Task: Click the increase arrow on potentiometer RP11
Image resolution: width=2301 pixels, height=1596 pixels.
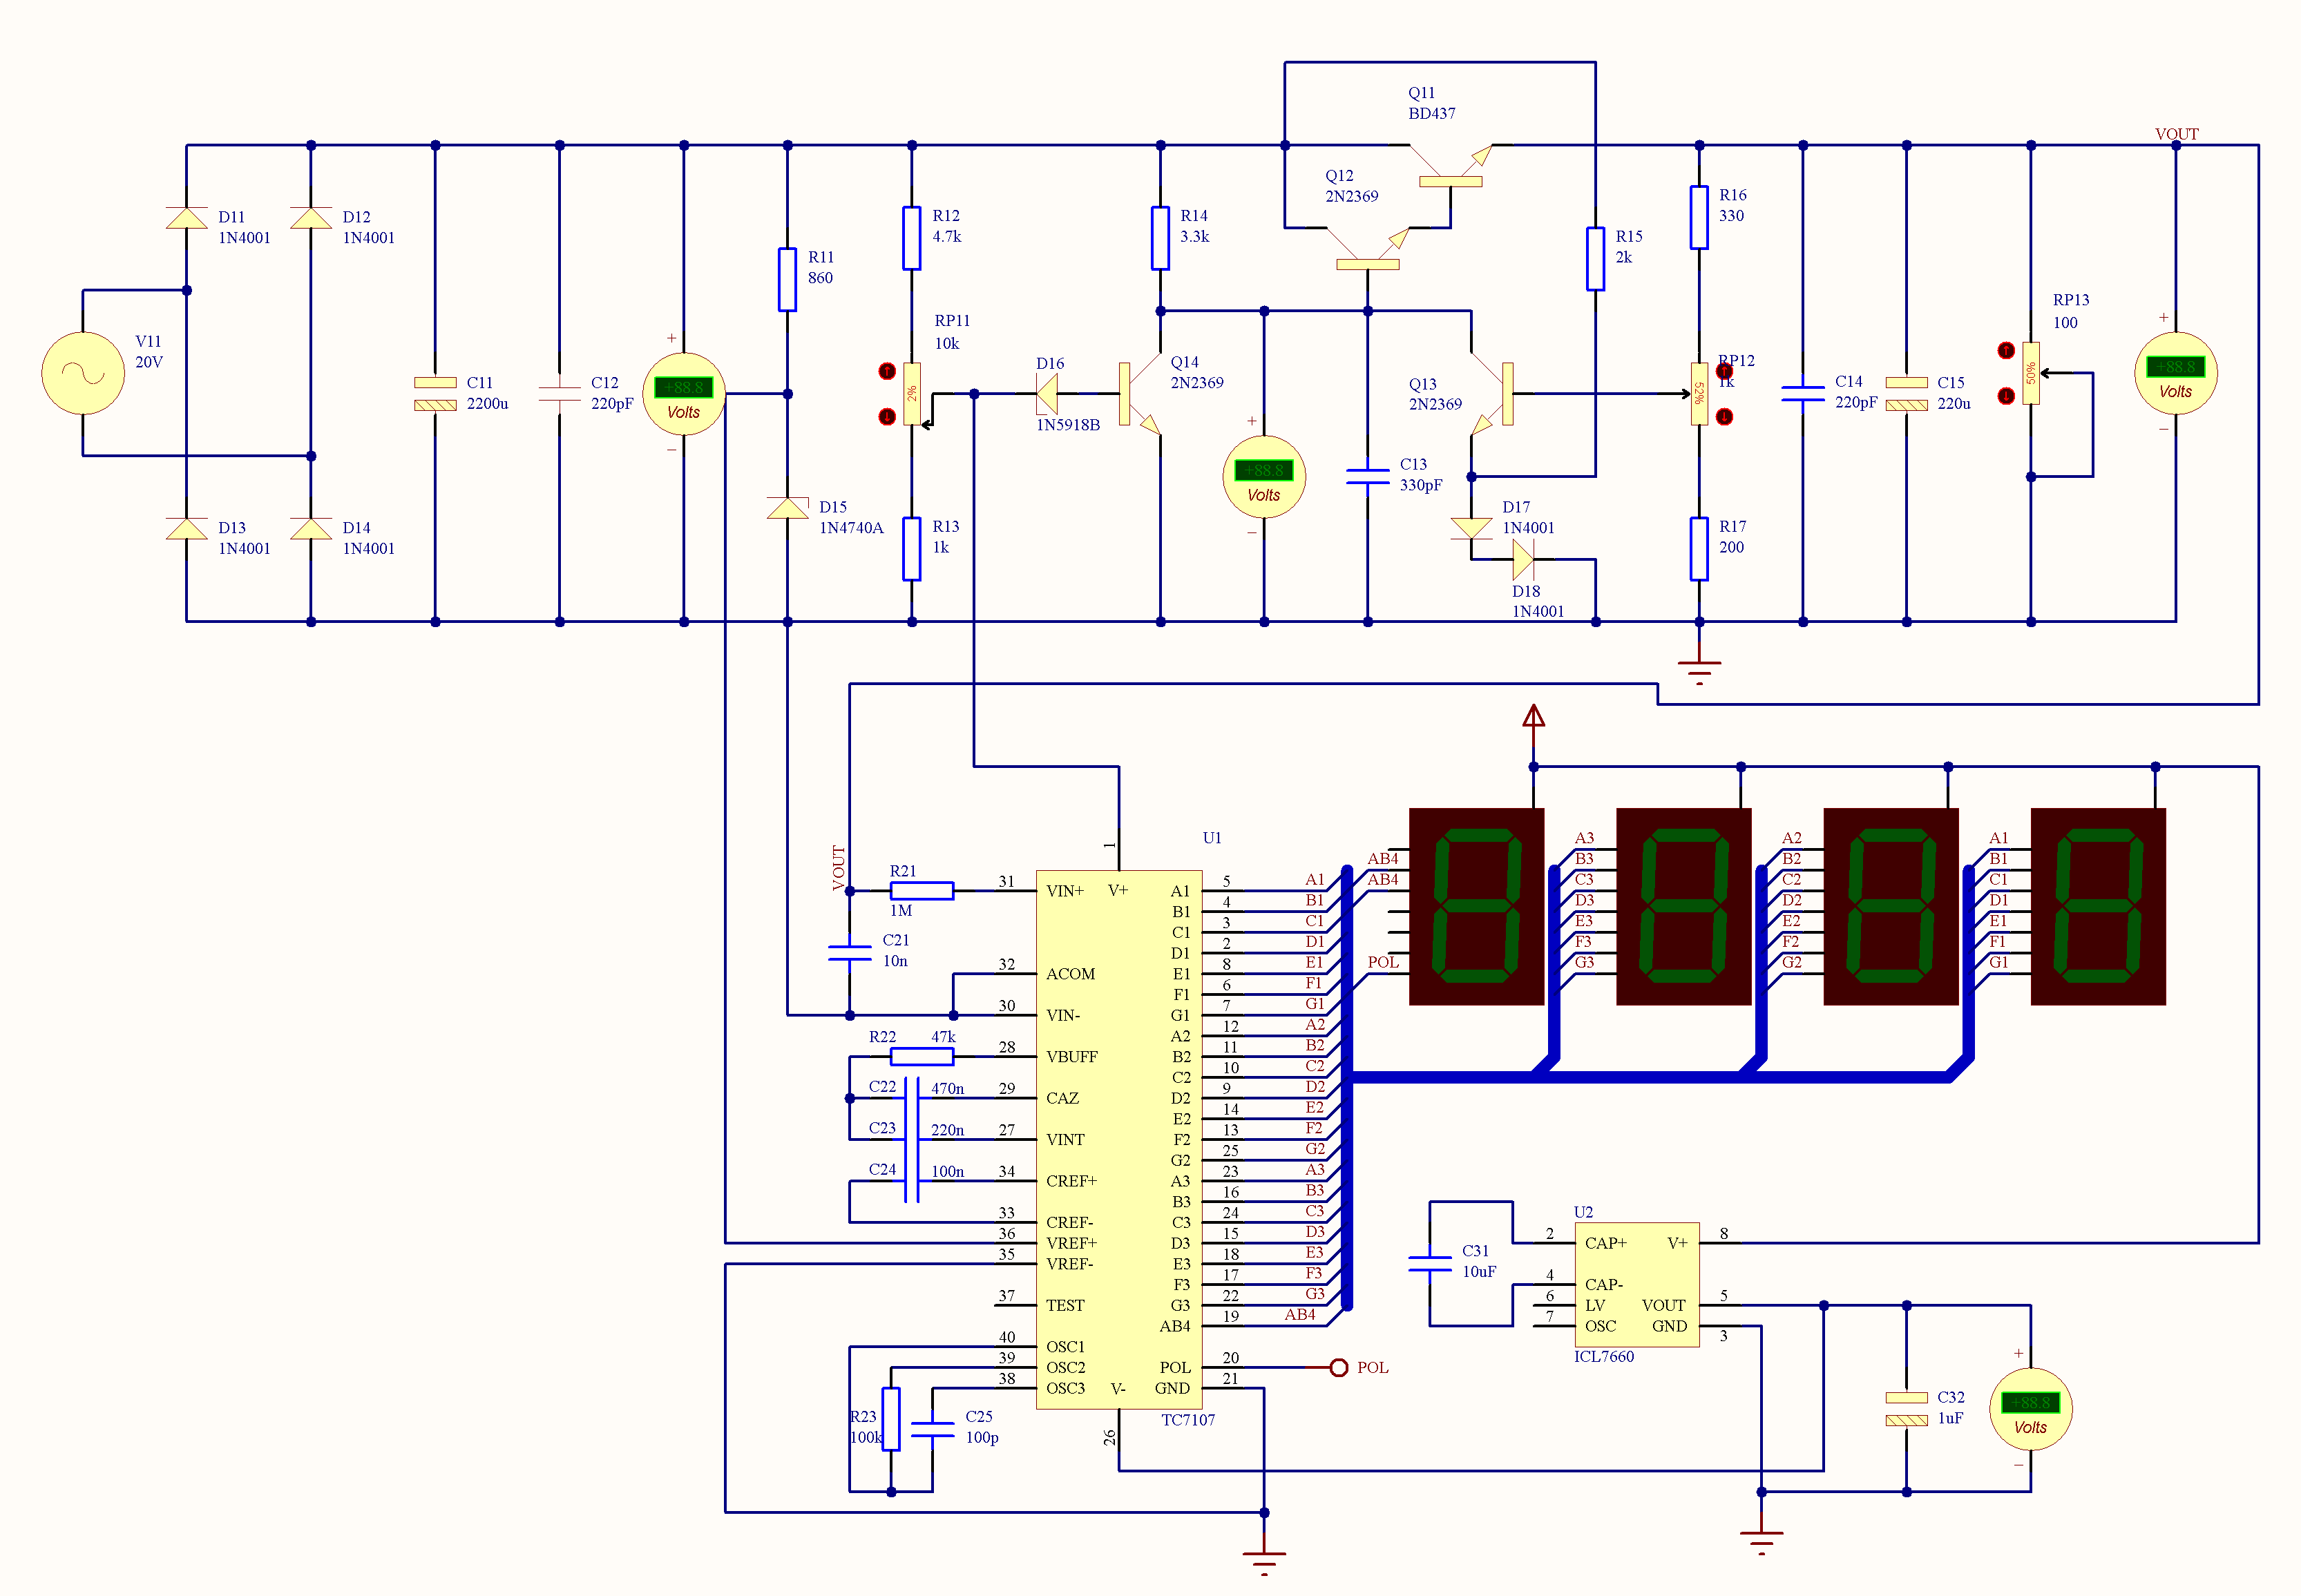Action: click(x=886, y=371)
